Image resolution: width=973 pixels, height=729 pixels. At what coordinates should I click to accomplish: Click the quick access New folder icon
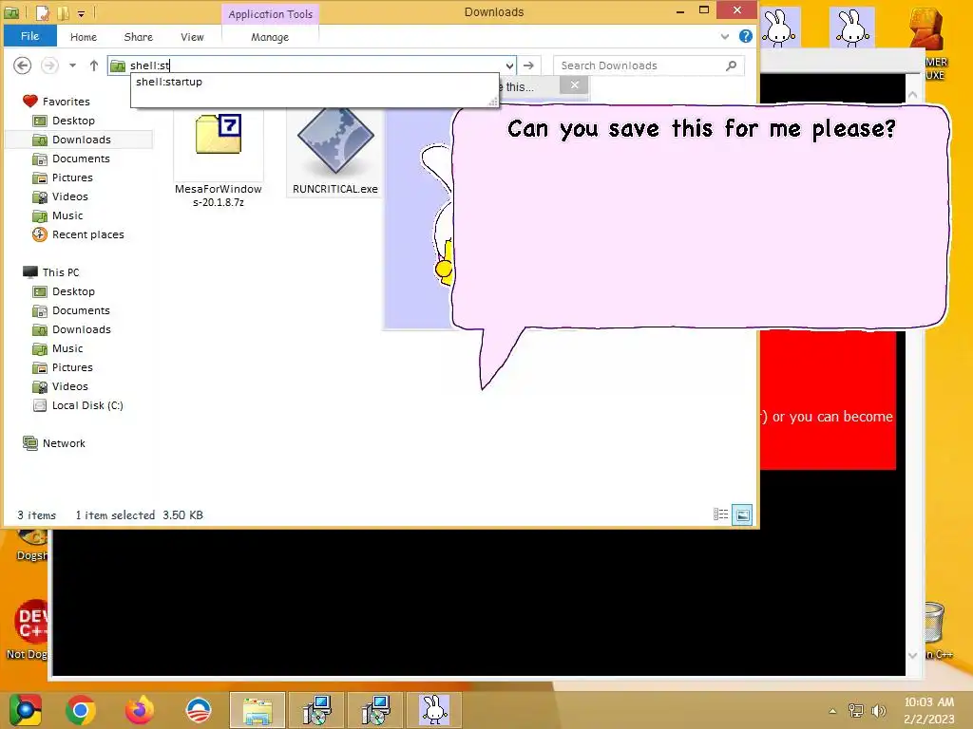coord(64,11)
